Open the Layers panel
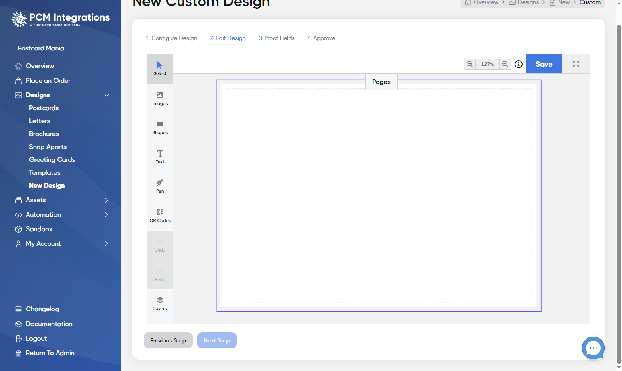 pyautogui.click(x=160, y=304)
